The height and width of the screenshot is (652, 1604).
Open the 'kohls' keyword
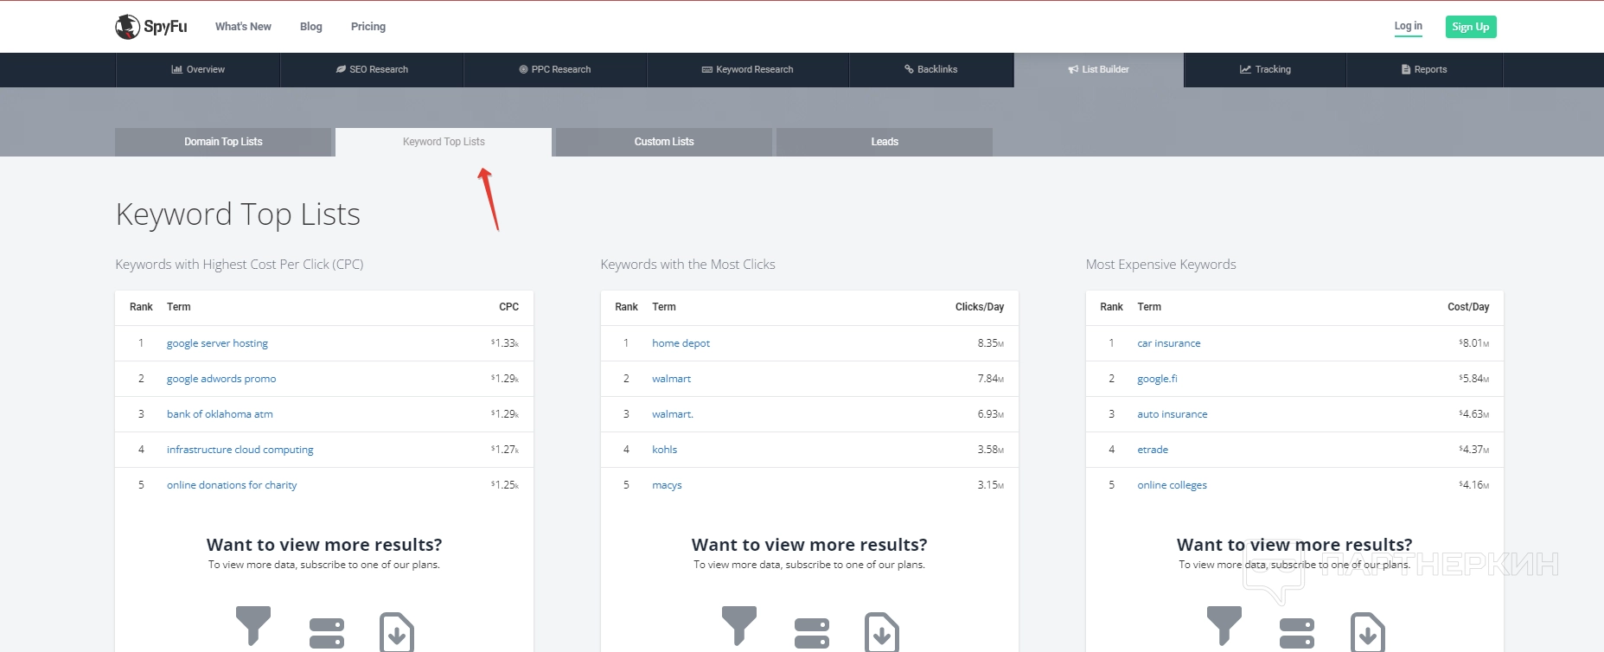coord(664,450)
